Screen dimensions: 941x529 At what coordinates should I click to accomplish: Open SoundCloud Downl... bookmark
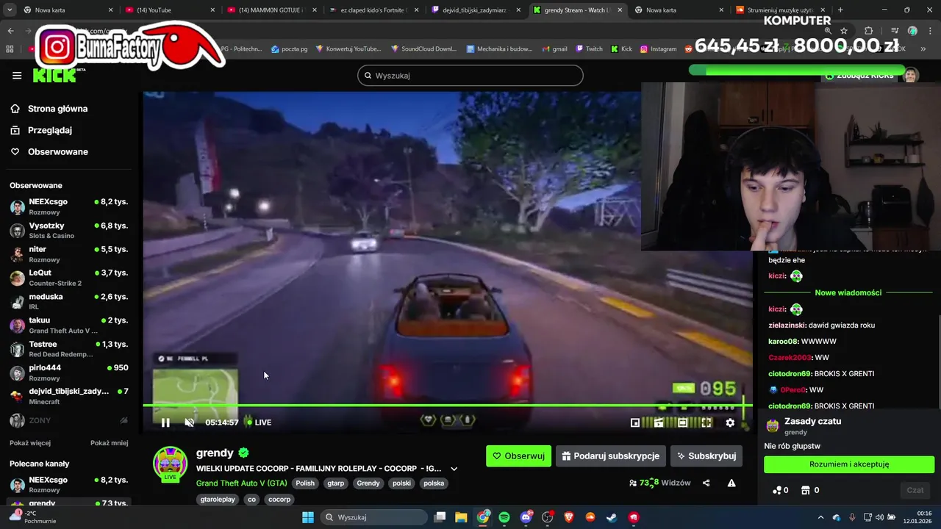[x=424, y=49]
